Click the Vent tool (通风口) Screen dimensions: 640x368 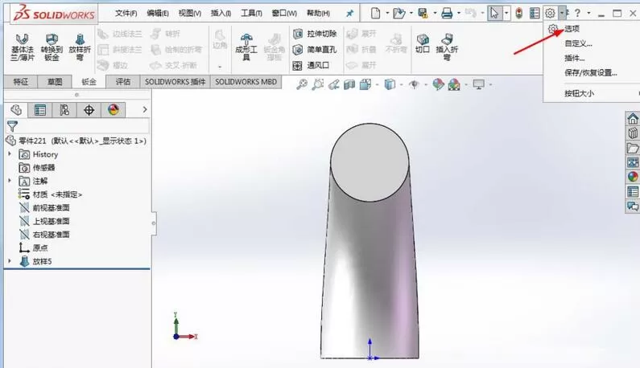point(311,65)
